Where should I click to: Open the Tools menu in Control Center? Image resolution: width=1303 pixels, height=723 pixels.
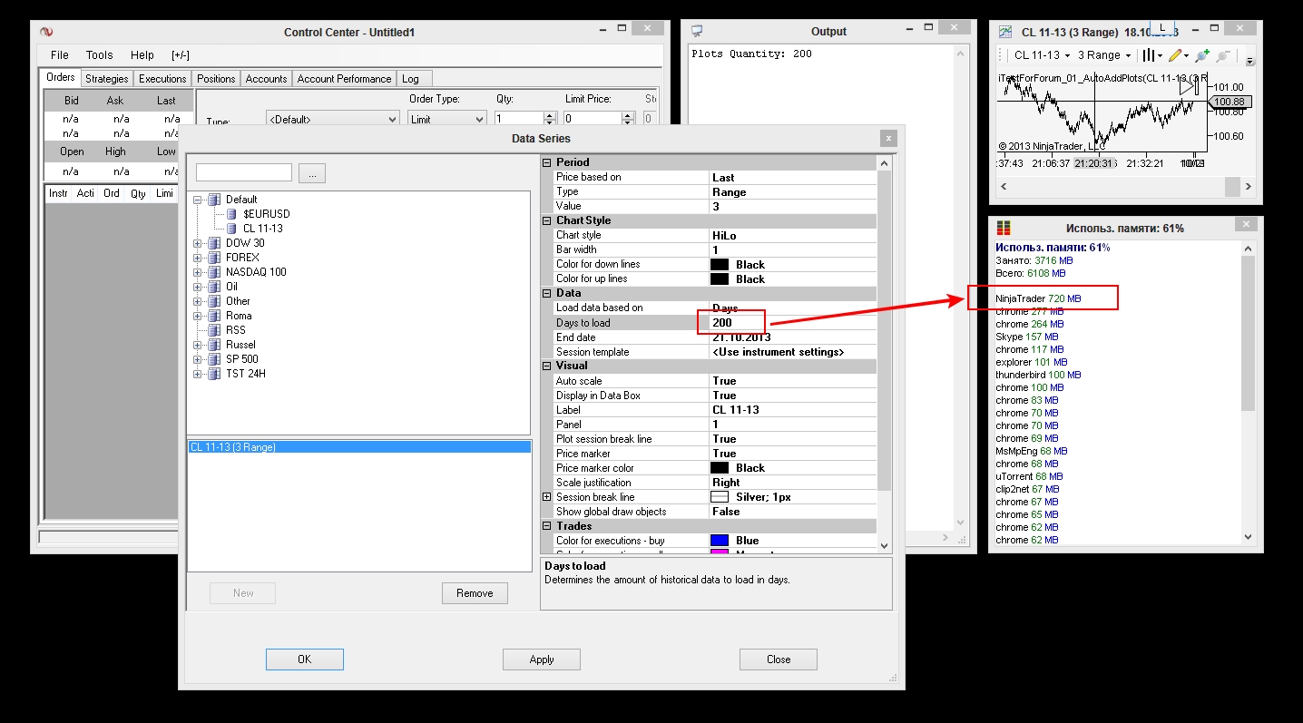(x=100, y=55)
